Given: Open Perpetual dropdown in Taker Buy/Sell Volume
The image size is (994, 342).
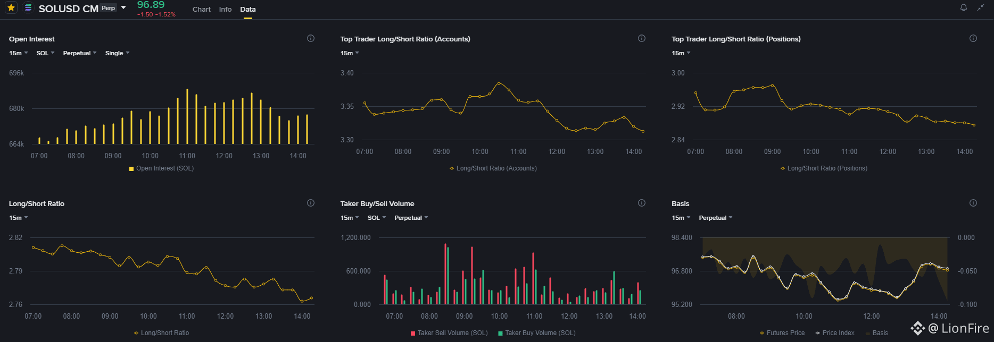Looking at the screenshot, I should pos(411,218).
